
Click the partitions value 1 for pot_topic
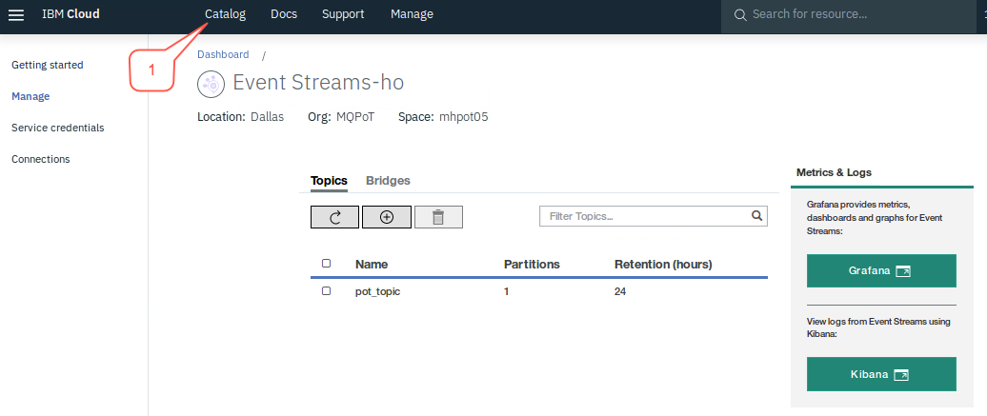[x=506, y=291]
